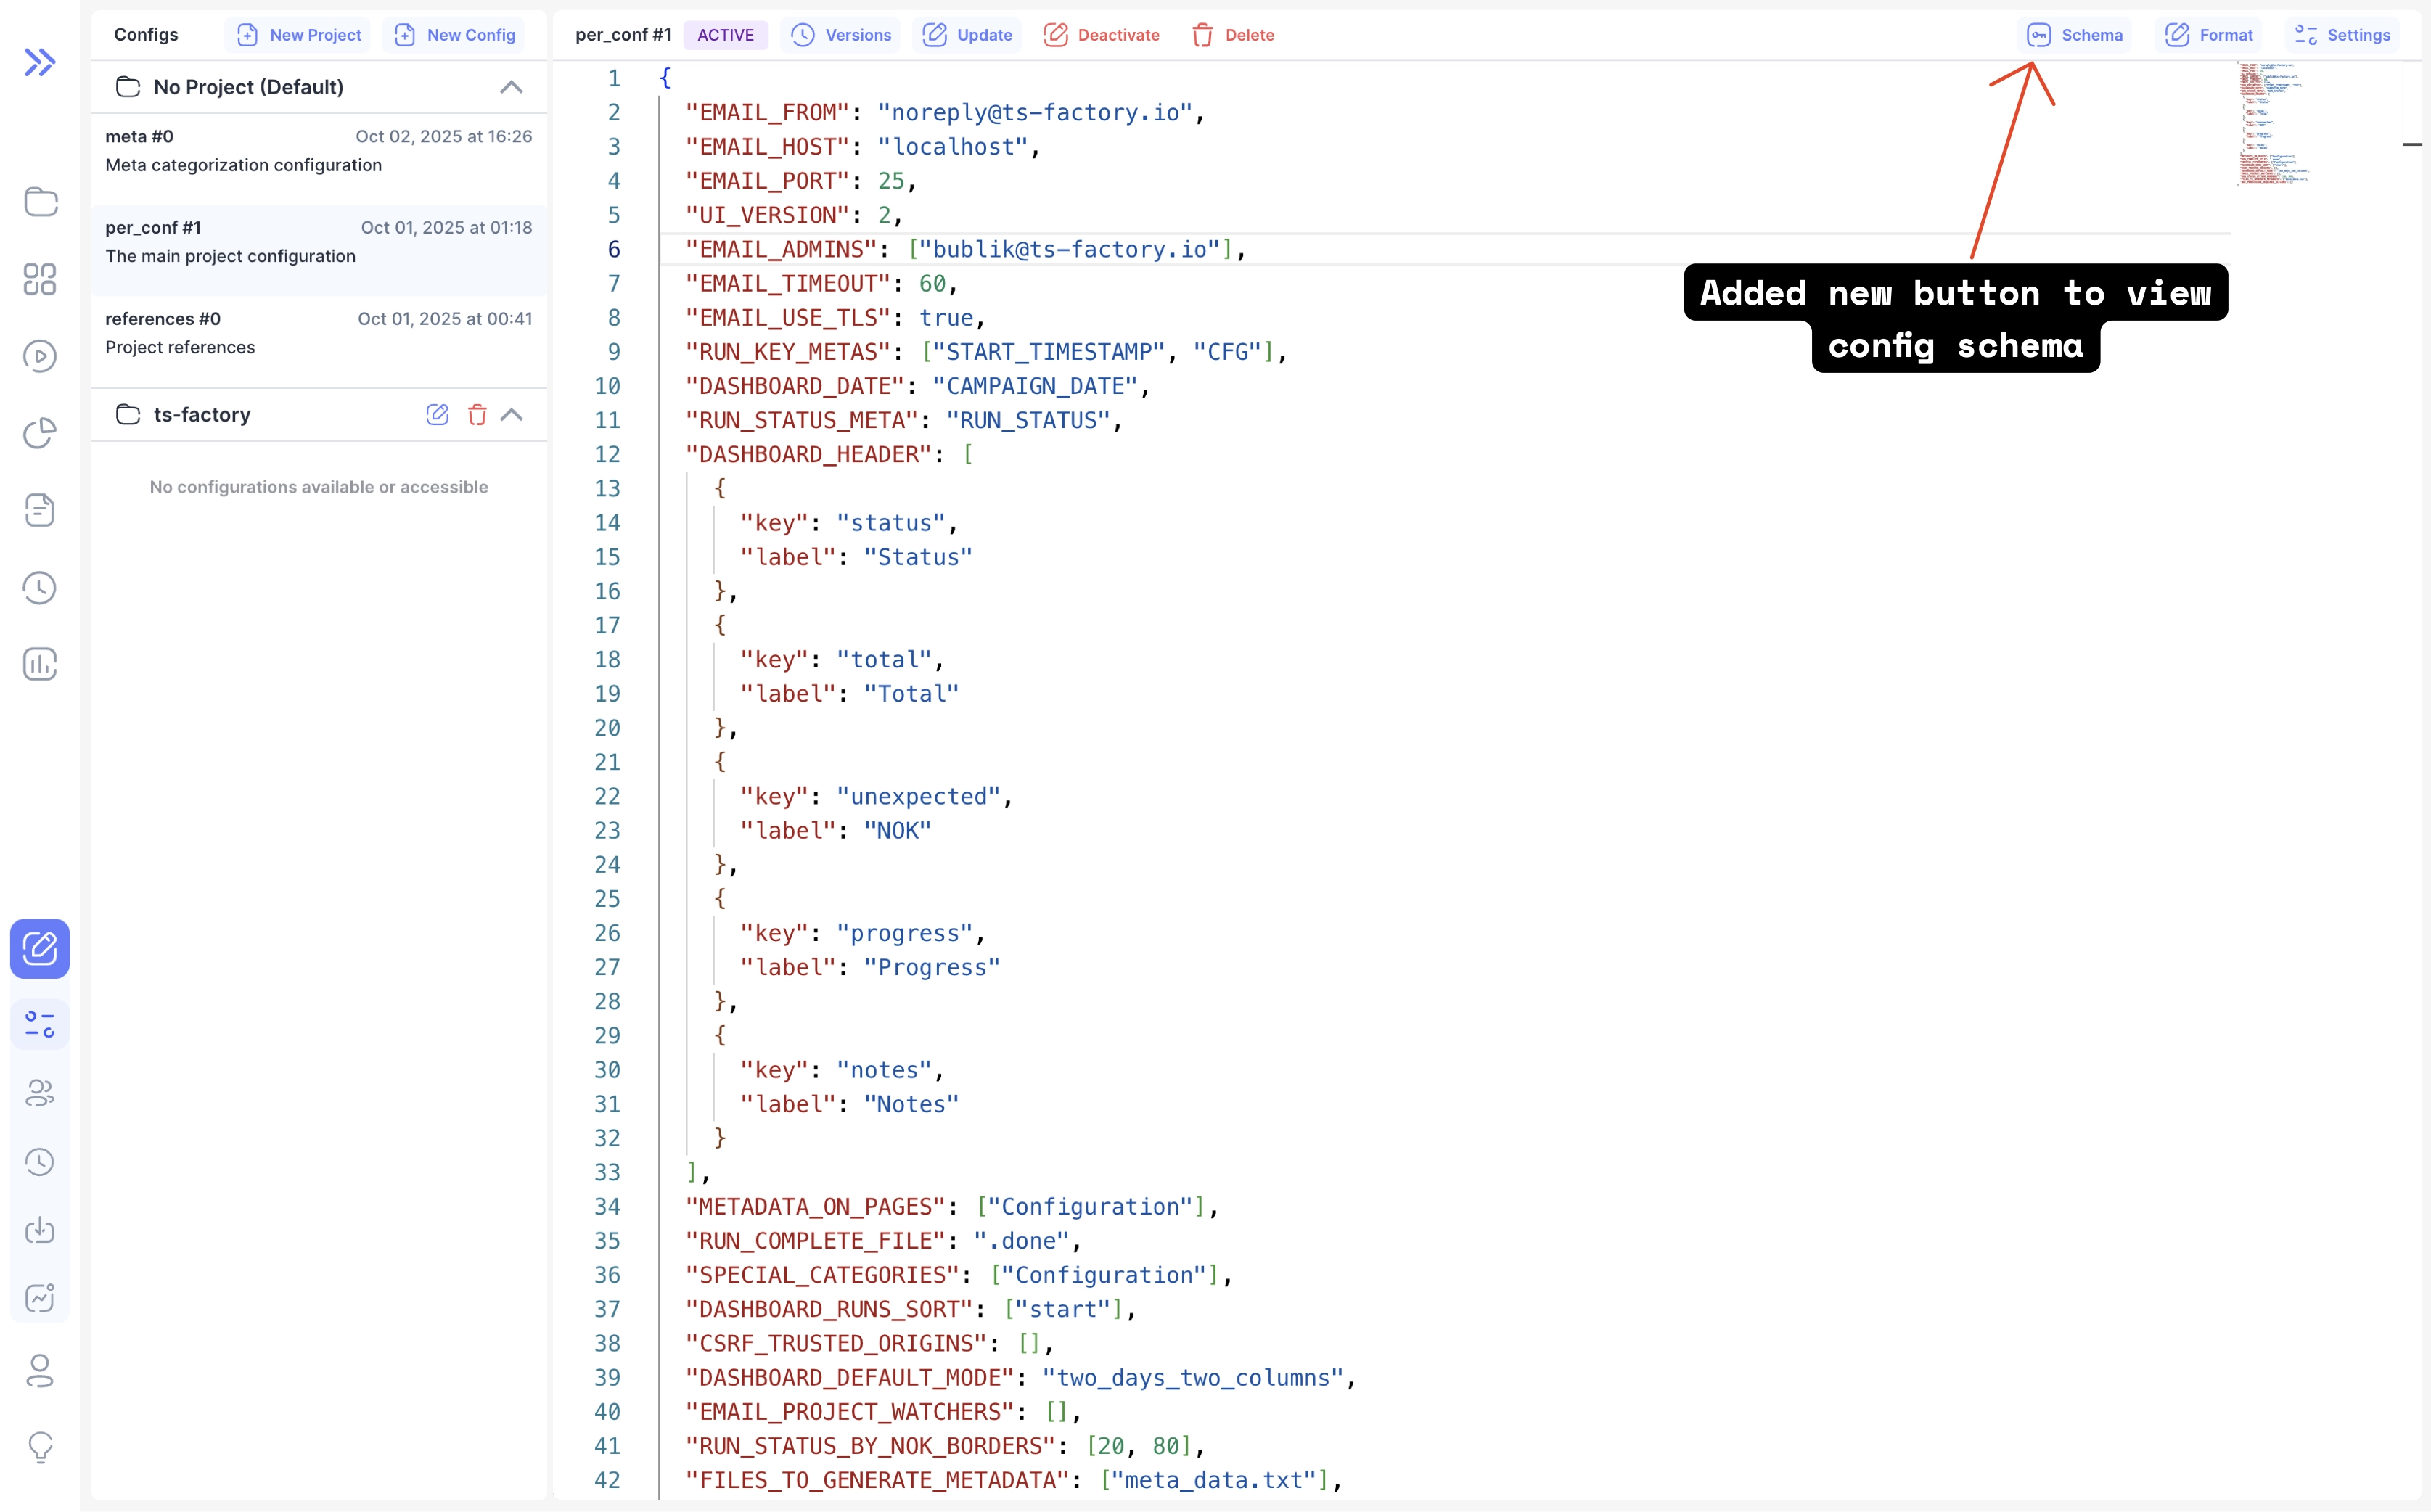The image size is (2431, 1512).
Task: Open the history clock icon in the sidebar
Action: tap(41, 588)
